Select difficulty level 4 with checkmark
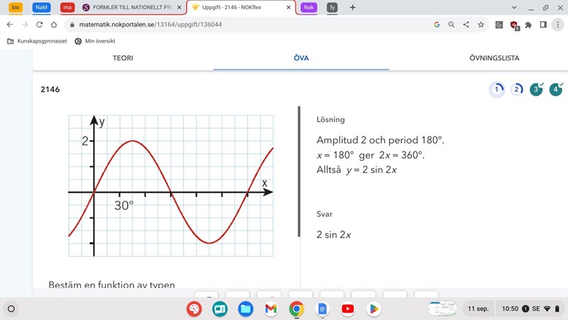This screenshot has height=320, width=568. pyautogui.click(x=555, y=90)
